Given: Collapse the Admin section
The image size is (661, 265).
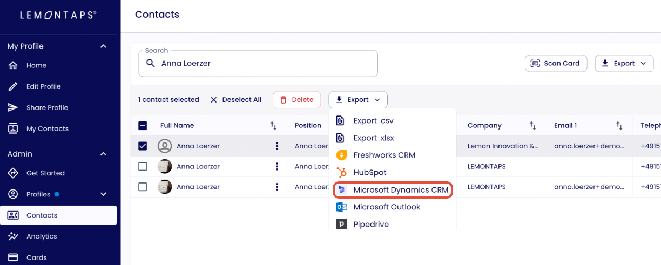Looking at the screenshot, I should (x=103, y=154).
